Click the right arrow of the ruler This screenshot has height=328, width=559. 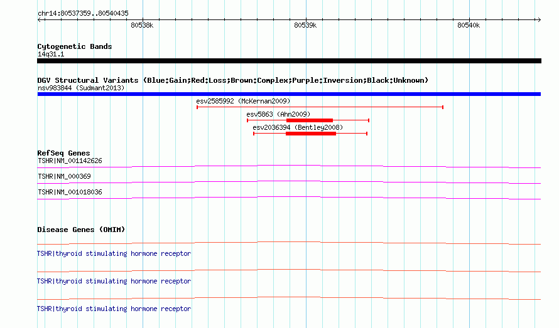point(539,19)
